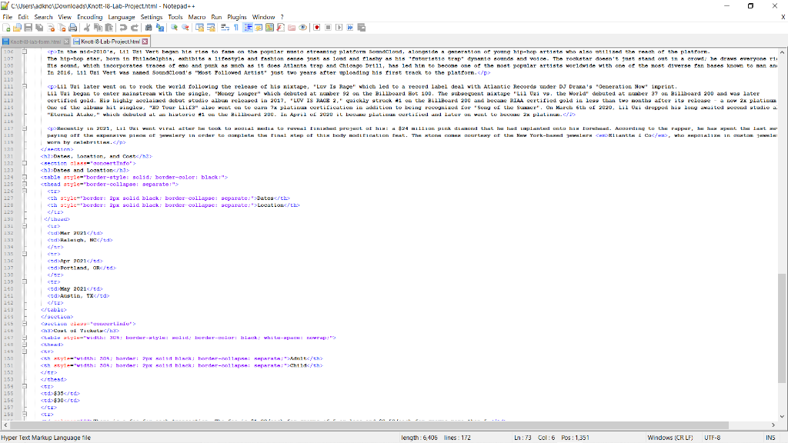Toggle file monitoring eye icon

tap(302, 28)
